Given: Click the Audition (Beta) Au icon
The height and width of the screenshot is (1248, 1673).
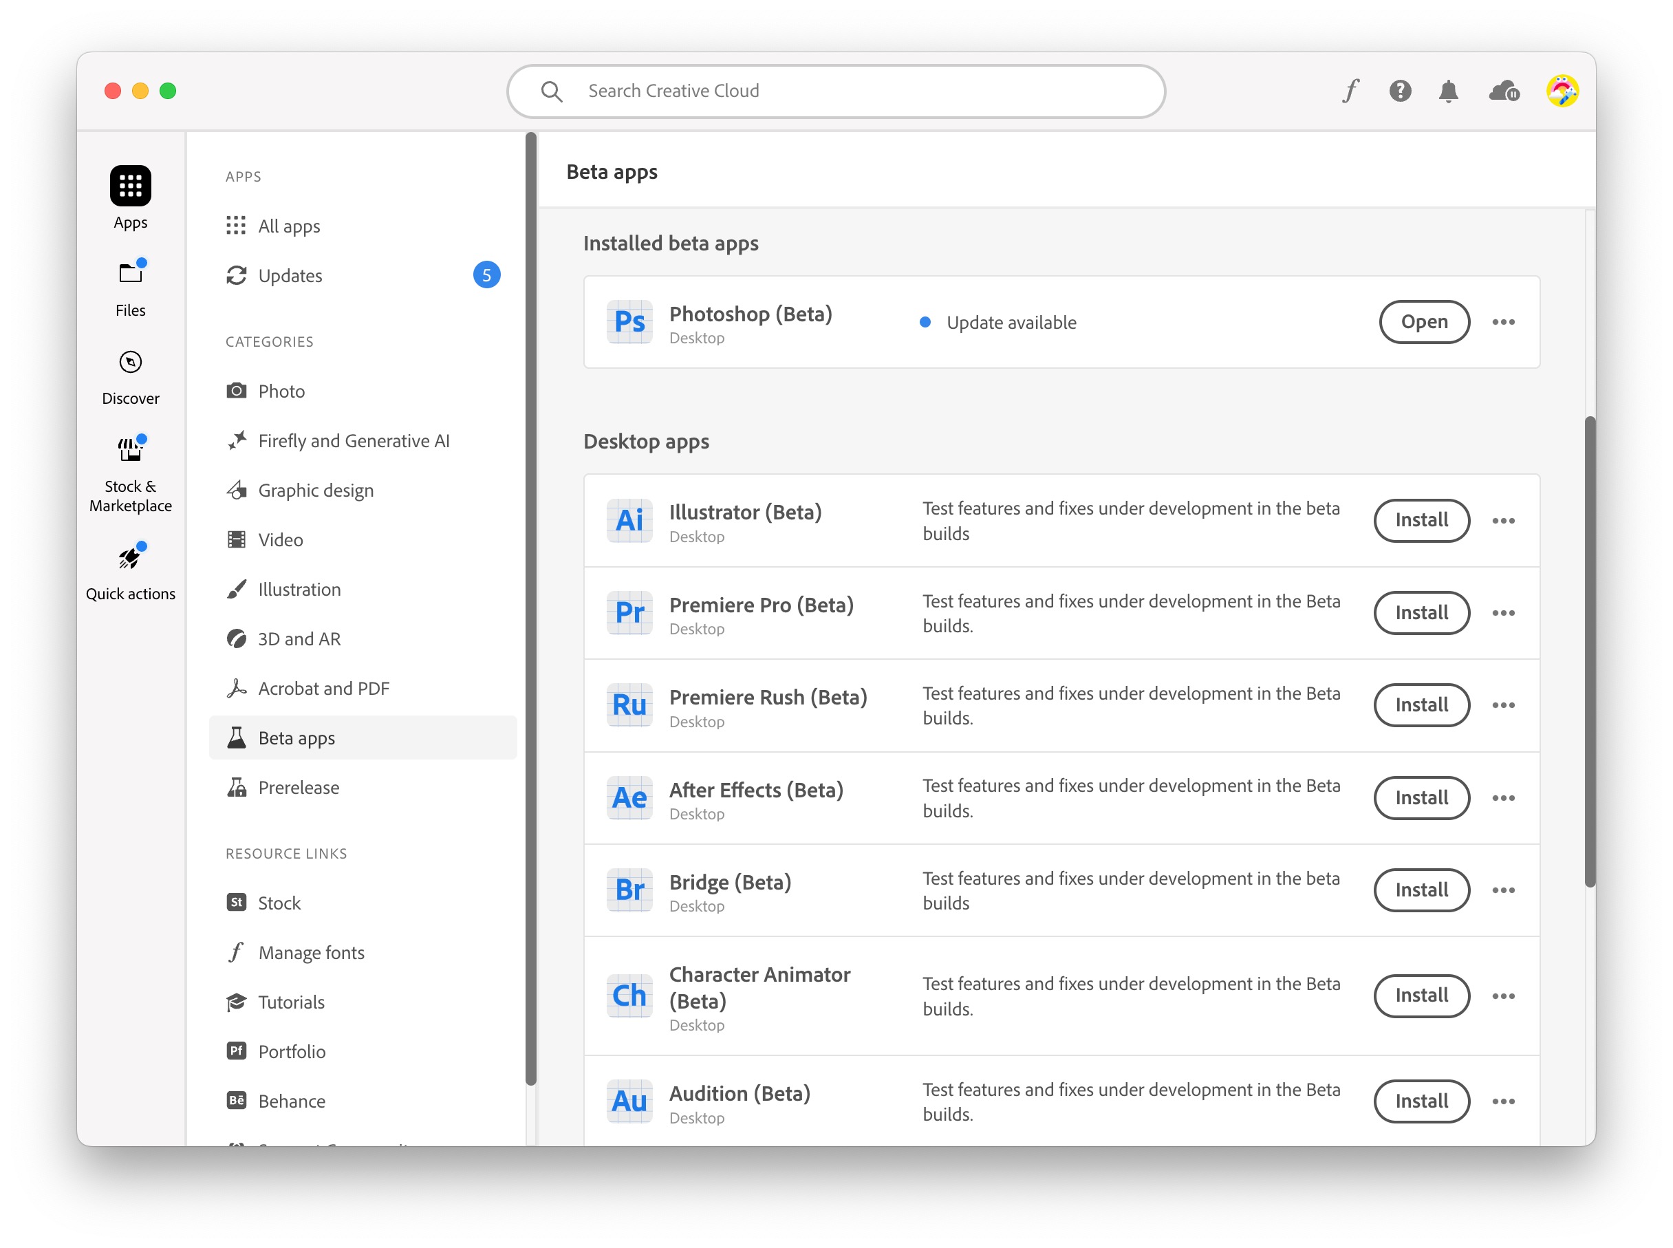Looking at the screenshot, I should (629, 1101).
